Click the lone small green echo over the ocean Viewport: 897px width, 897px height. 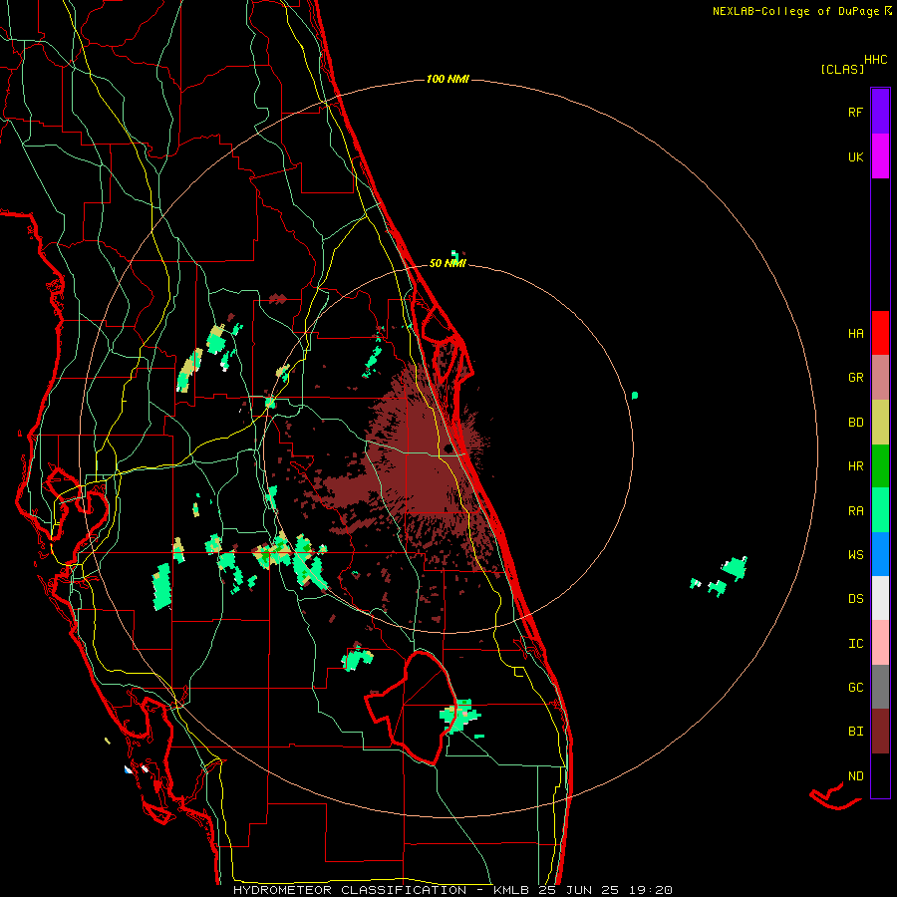635,396
